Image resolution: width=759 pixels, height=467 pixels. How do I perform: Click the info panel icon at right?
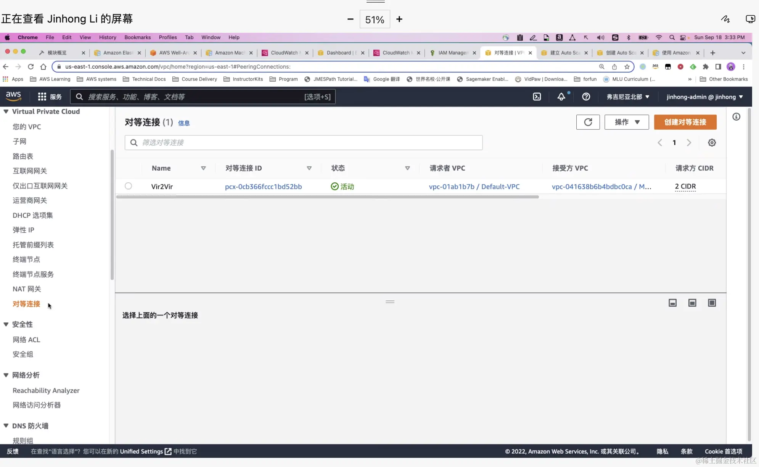pos(736,117)
